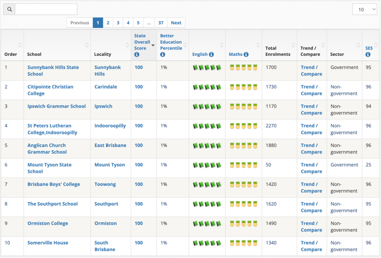Viewport: 381px width, 258px height.
Task: Open the rows-per-page dropdown showing 10
Action: [x=364, y=10]
